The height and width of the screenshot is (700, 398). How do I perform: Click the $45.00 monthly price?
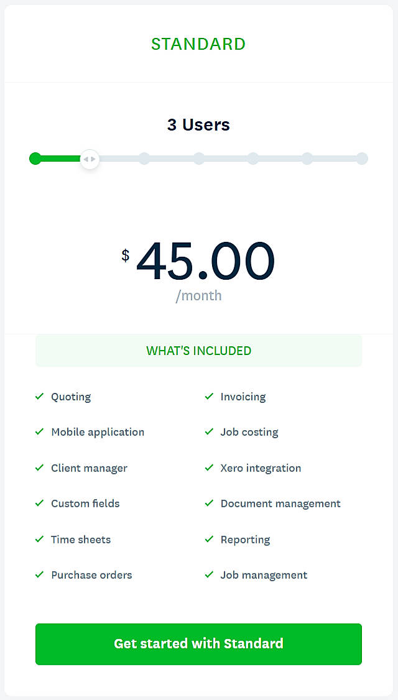pos(205,261)
